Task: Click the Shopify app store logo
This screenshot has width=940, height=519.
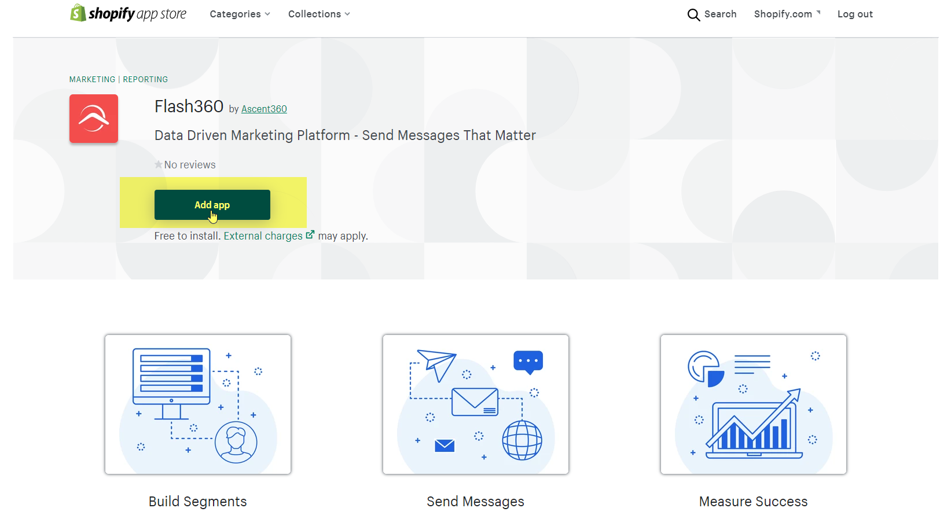Action: point(128,13)
